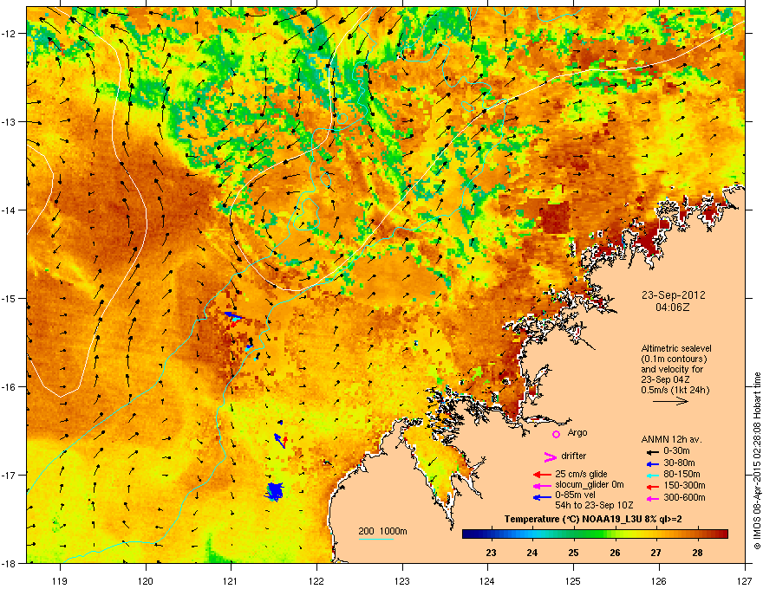The width and height of the screenshot is (763, 589).
Task: Click the magenta Argo circle legend marker
Action: click(x=556, y=434)
